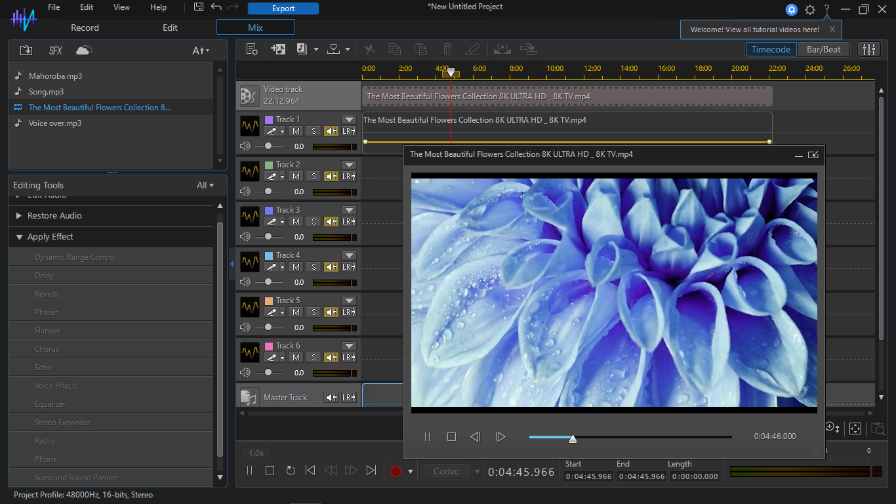896x504 pixels.
Task: Click the Stop button in main transport
Action: tap(270, 471)
